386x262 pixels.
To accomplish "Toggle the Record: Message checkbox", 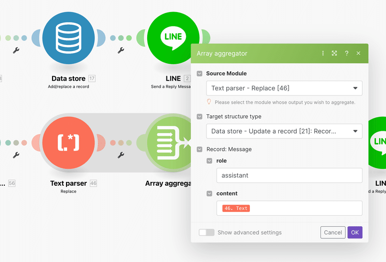I will (200, 149).
